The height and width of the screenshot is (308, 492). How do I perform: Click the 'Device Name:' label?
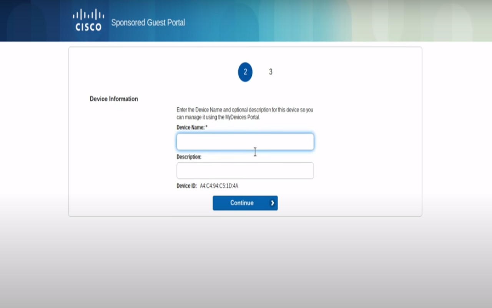[x=192, y=127]
